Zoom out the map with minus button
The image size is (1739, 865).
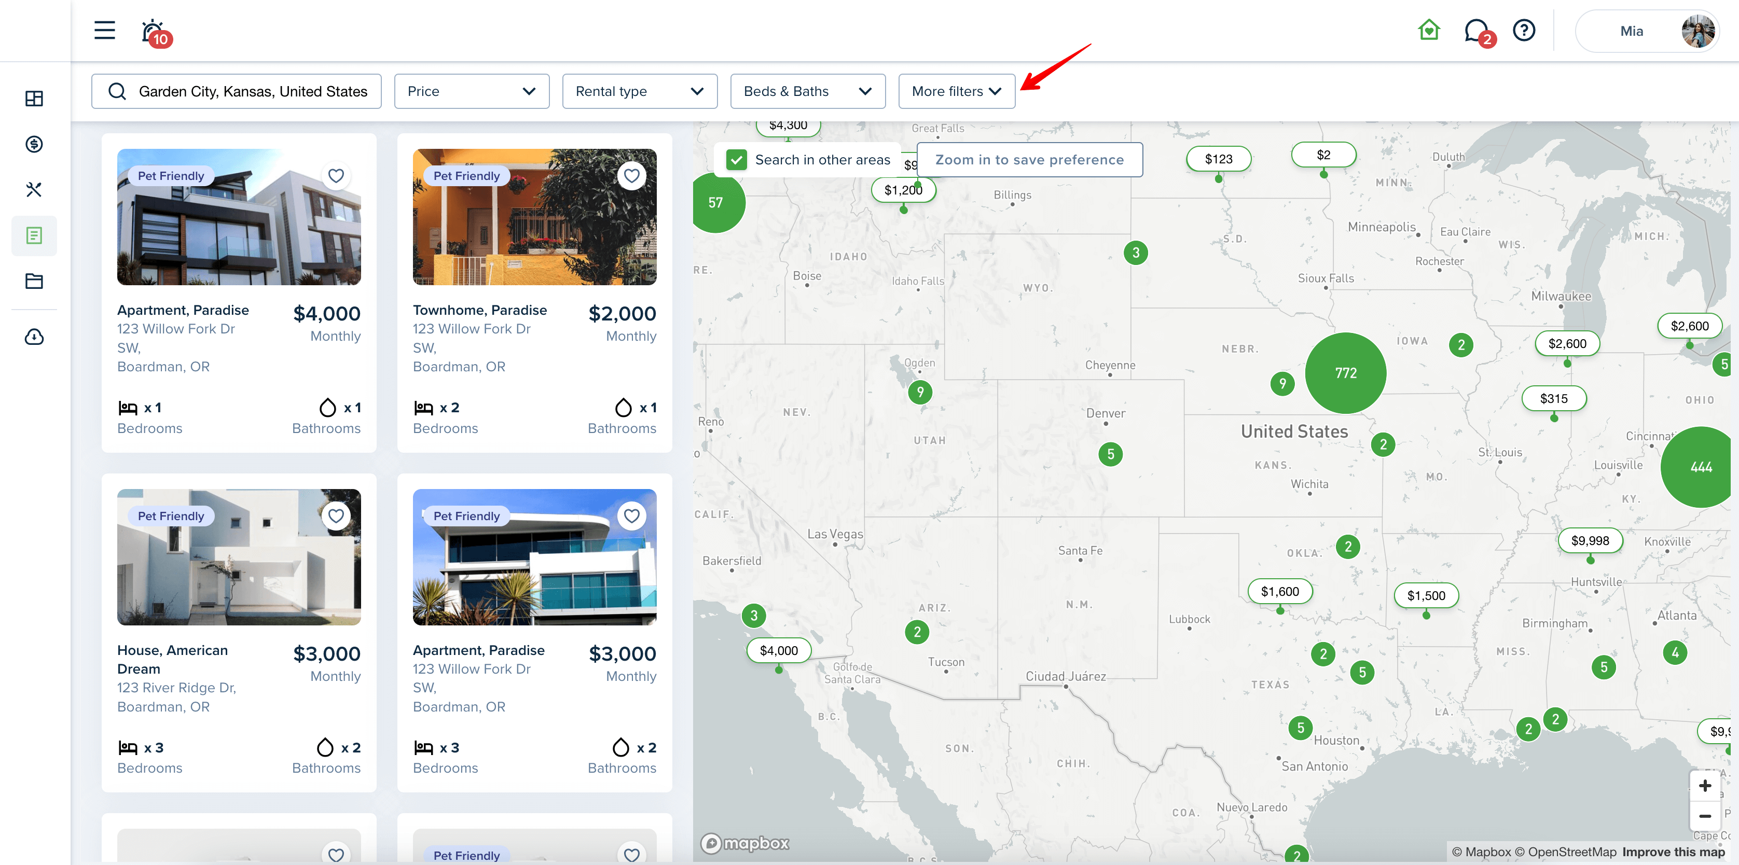pyautogui.click(x=1705, y=816)
